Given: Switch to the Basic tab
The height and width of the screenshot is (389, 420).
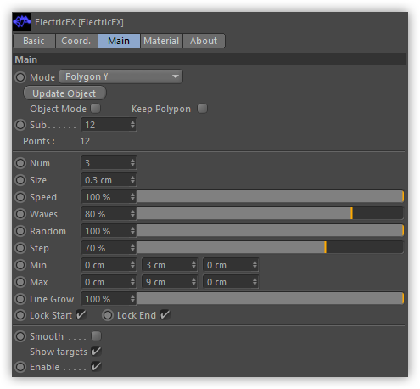Looking at the screenshot, I should [x=34, y=41].
